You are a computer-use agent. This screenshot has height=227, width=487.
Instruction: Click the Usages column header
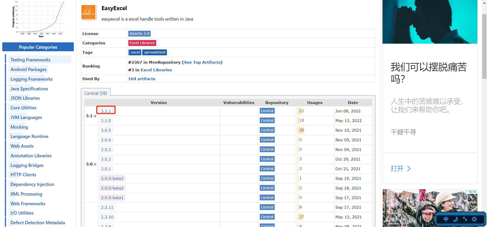[x=315, y=103]
